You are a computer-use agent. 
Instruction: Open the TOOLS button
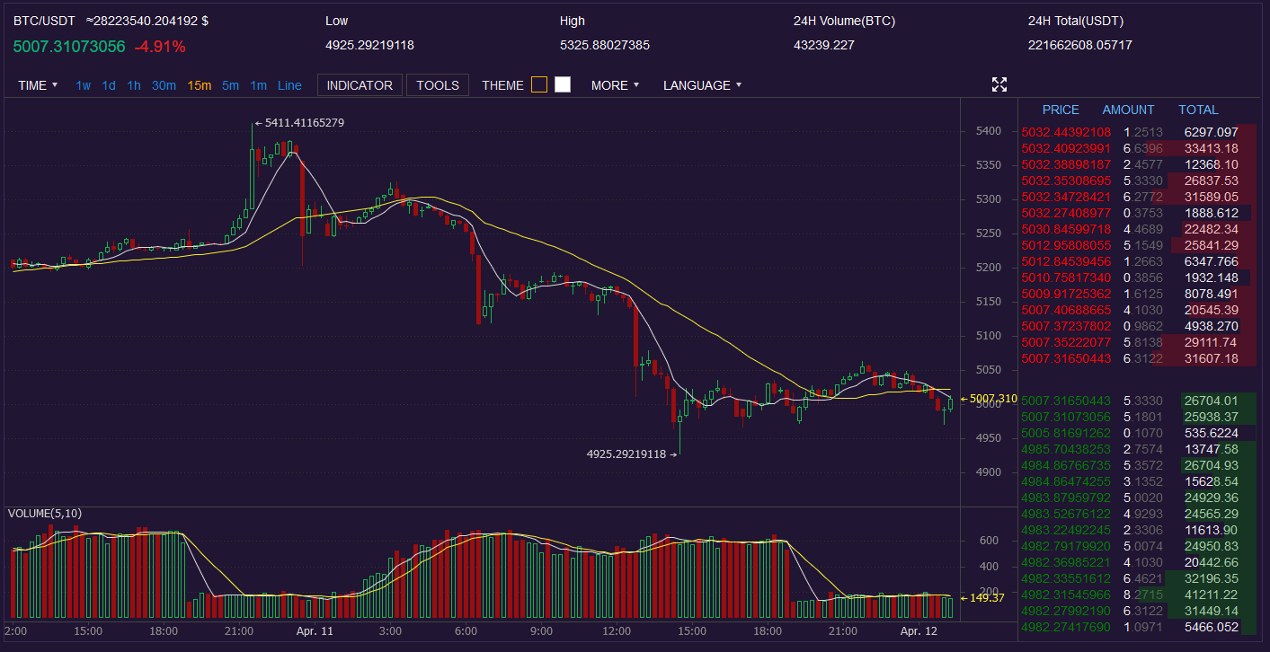coord(438,85)
